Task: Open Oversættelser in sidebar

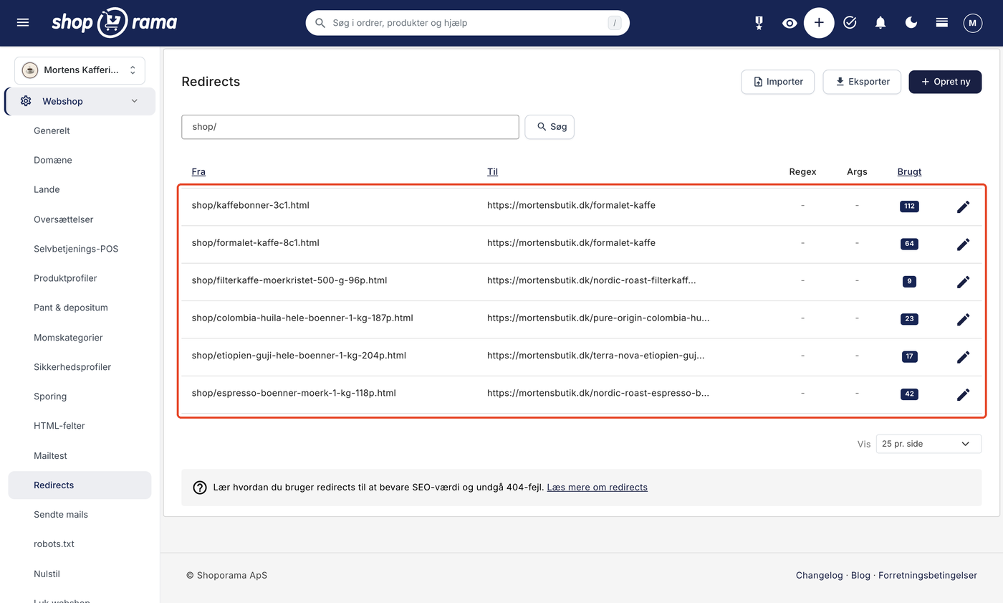Action: point(64,219)
